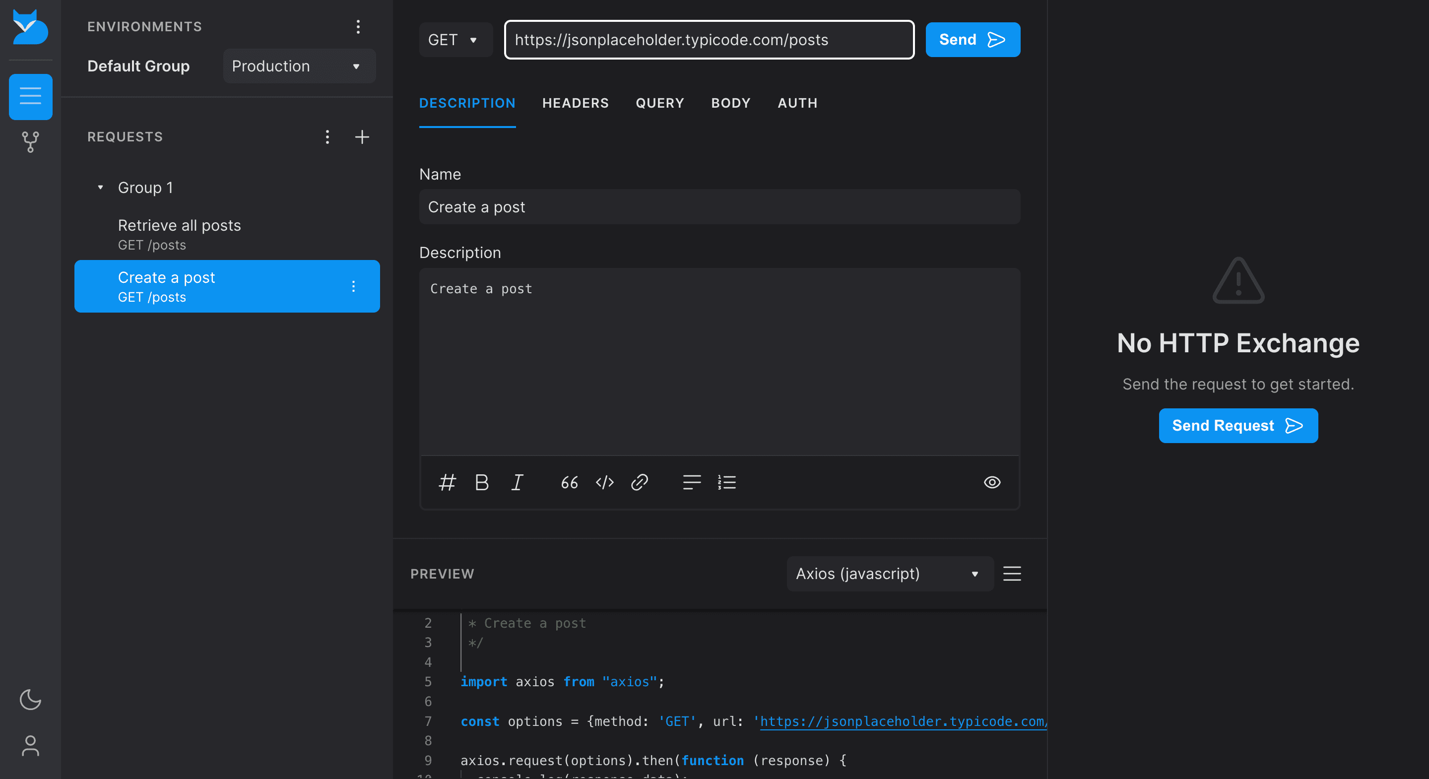Open the user account icon
1429x779 pixels.
click(30, 746)
